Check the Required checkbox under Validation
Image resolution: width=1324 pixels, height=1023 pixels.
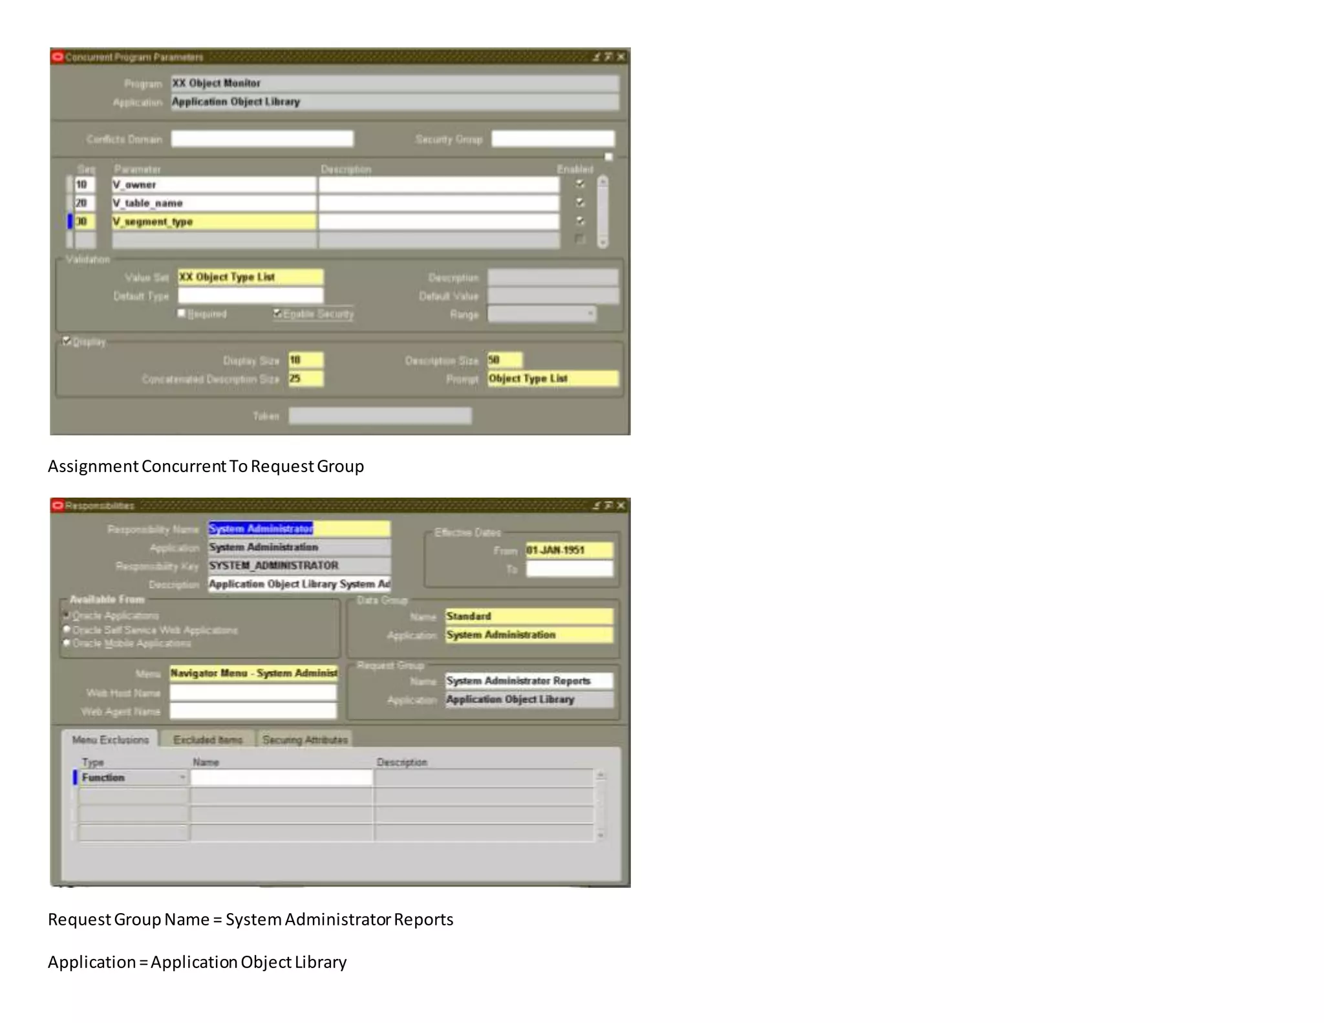pos(182,313)
